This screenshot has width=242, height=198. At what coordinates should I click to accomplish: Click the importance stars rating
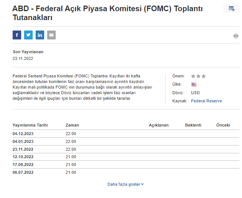click(198, 76)
